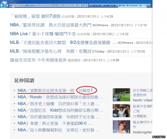Open MLB/陳偉殷壓洋基有心得 headline
The image size is (167, 139).
click(x=51, y=51)
